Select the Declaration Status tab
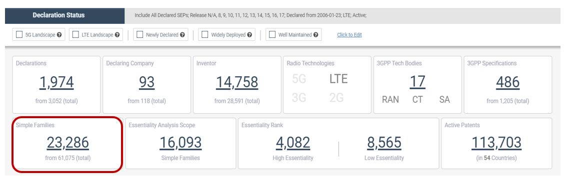The image size is (569, 182). (64, 15)
